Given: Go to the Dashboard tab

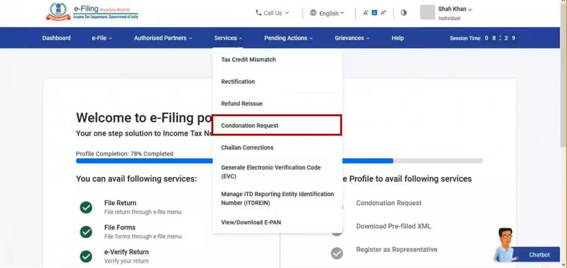Looking at the screenshot, I should 56,38.
